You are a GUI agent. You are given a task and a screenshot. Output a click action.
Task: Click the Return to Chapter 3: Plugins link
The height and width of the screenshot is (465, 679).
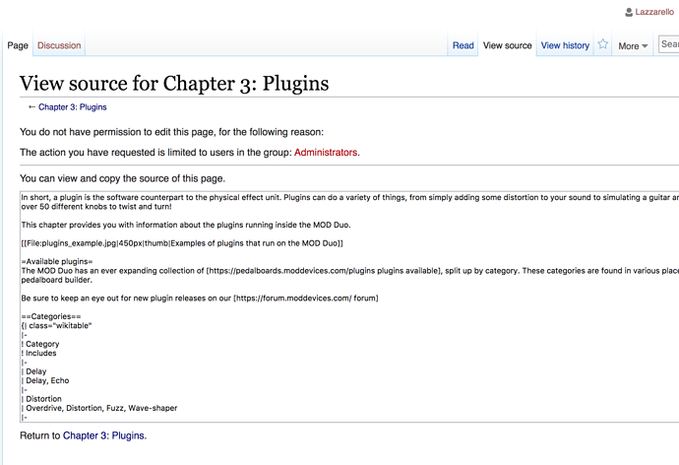point(103,435)
